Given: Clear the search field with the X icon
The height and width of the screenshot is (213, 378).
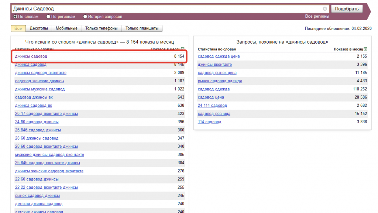Looking at the screenshot, I should pyautogui.click(x=325, y=8).
